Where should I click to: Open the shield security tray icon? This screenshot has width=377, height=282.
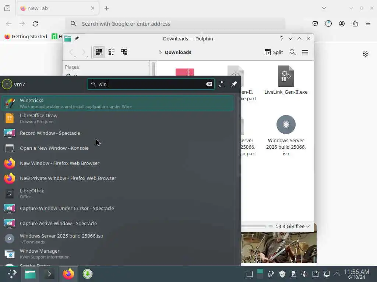[x=282, y=274]
